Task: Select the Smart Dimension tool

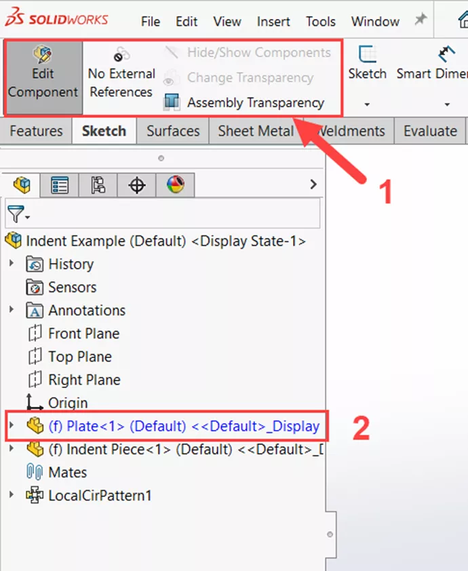Action: coord(432,62)
